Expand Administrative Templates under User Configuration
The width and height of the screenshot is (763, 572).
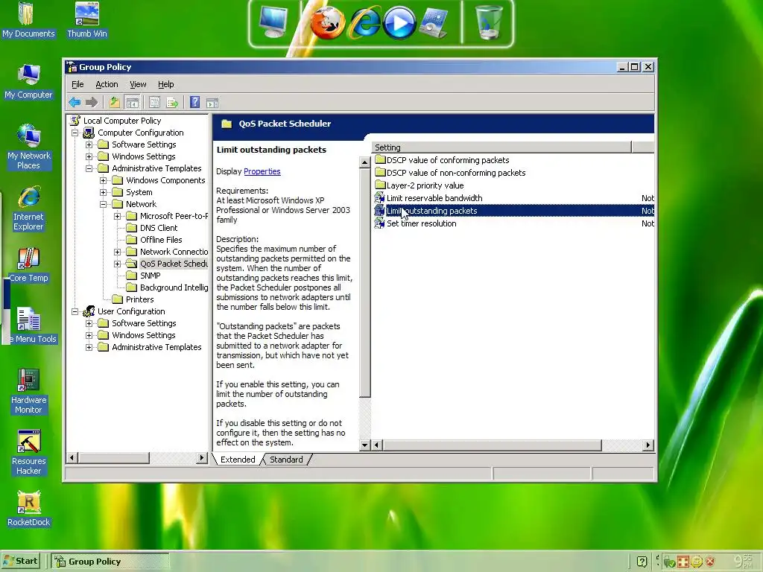coord(89,347)
